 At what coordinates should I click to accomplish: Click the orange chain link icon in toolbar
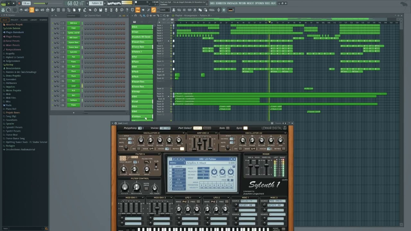153,10
